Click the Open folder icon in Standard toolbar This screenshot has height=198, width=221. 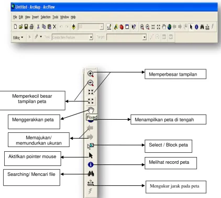[x=20, y=27]
